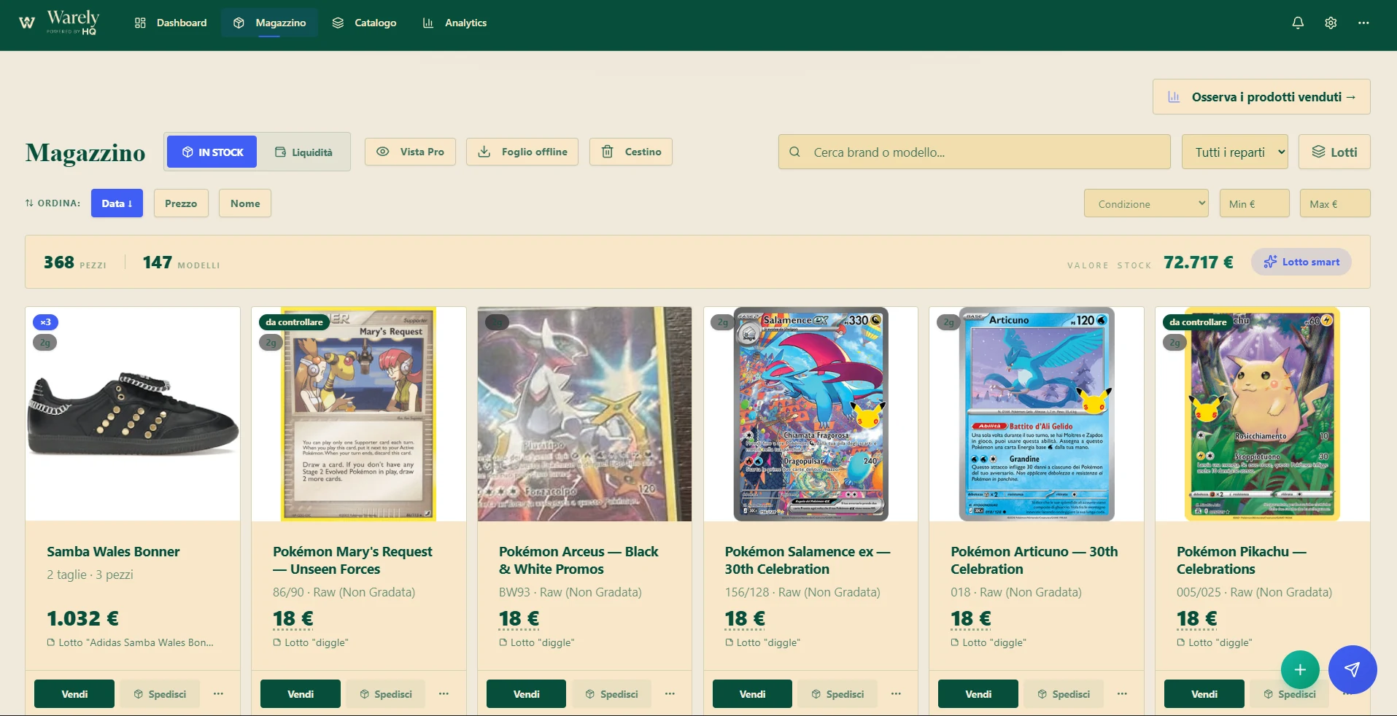1397x716 pixels.
Task: Open the Lotti button
Action: (x=1334, y=152)
